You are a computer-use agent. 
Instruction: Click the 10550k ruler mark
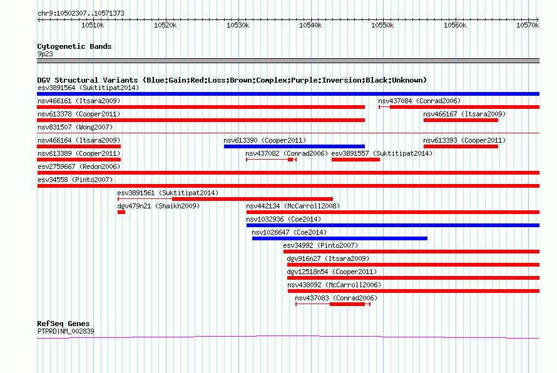click(x=382, y=25)
